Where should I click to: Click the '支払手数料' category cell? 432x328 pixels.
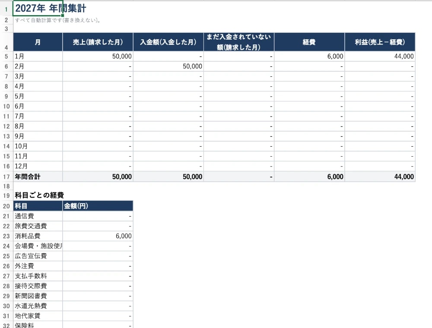(x=38, y=276)
